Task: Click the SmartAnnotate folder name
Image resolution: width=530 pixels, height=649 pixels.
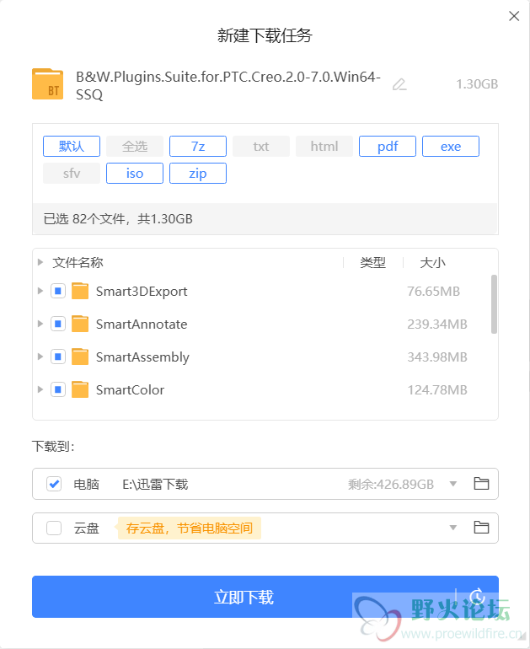Action: pos(142,324)
